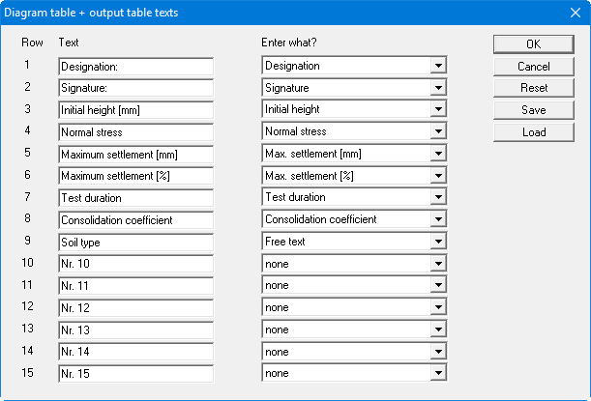Click the OK button
Viewport: 591px width, 401px height.
point(533,44)
